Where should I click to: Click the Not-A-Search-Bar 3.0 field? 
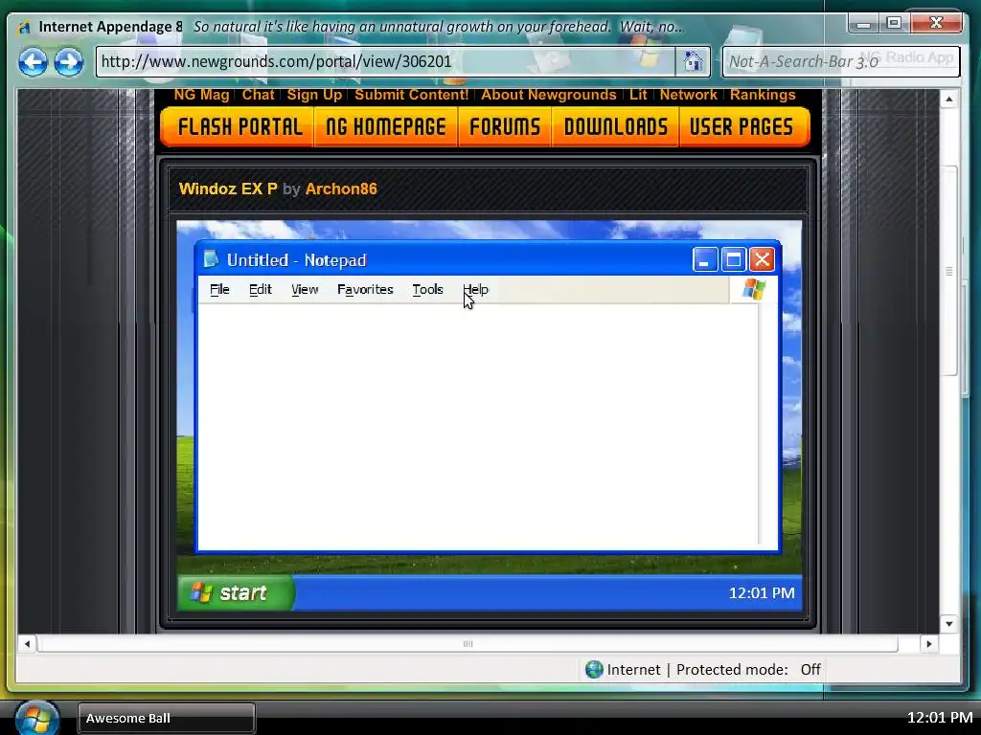[841, 61]
